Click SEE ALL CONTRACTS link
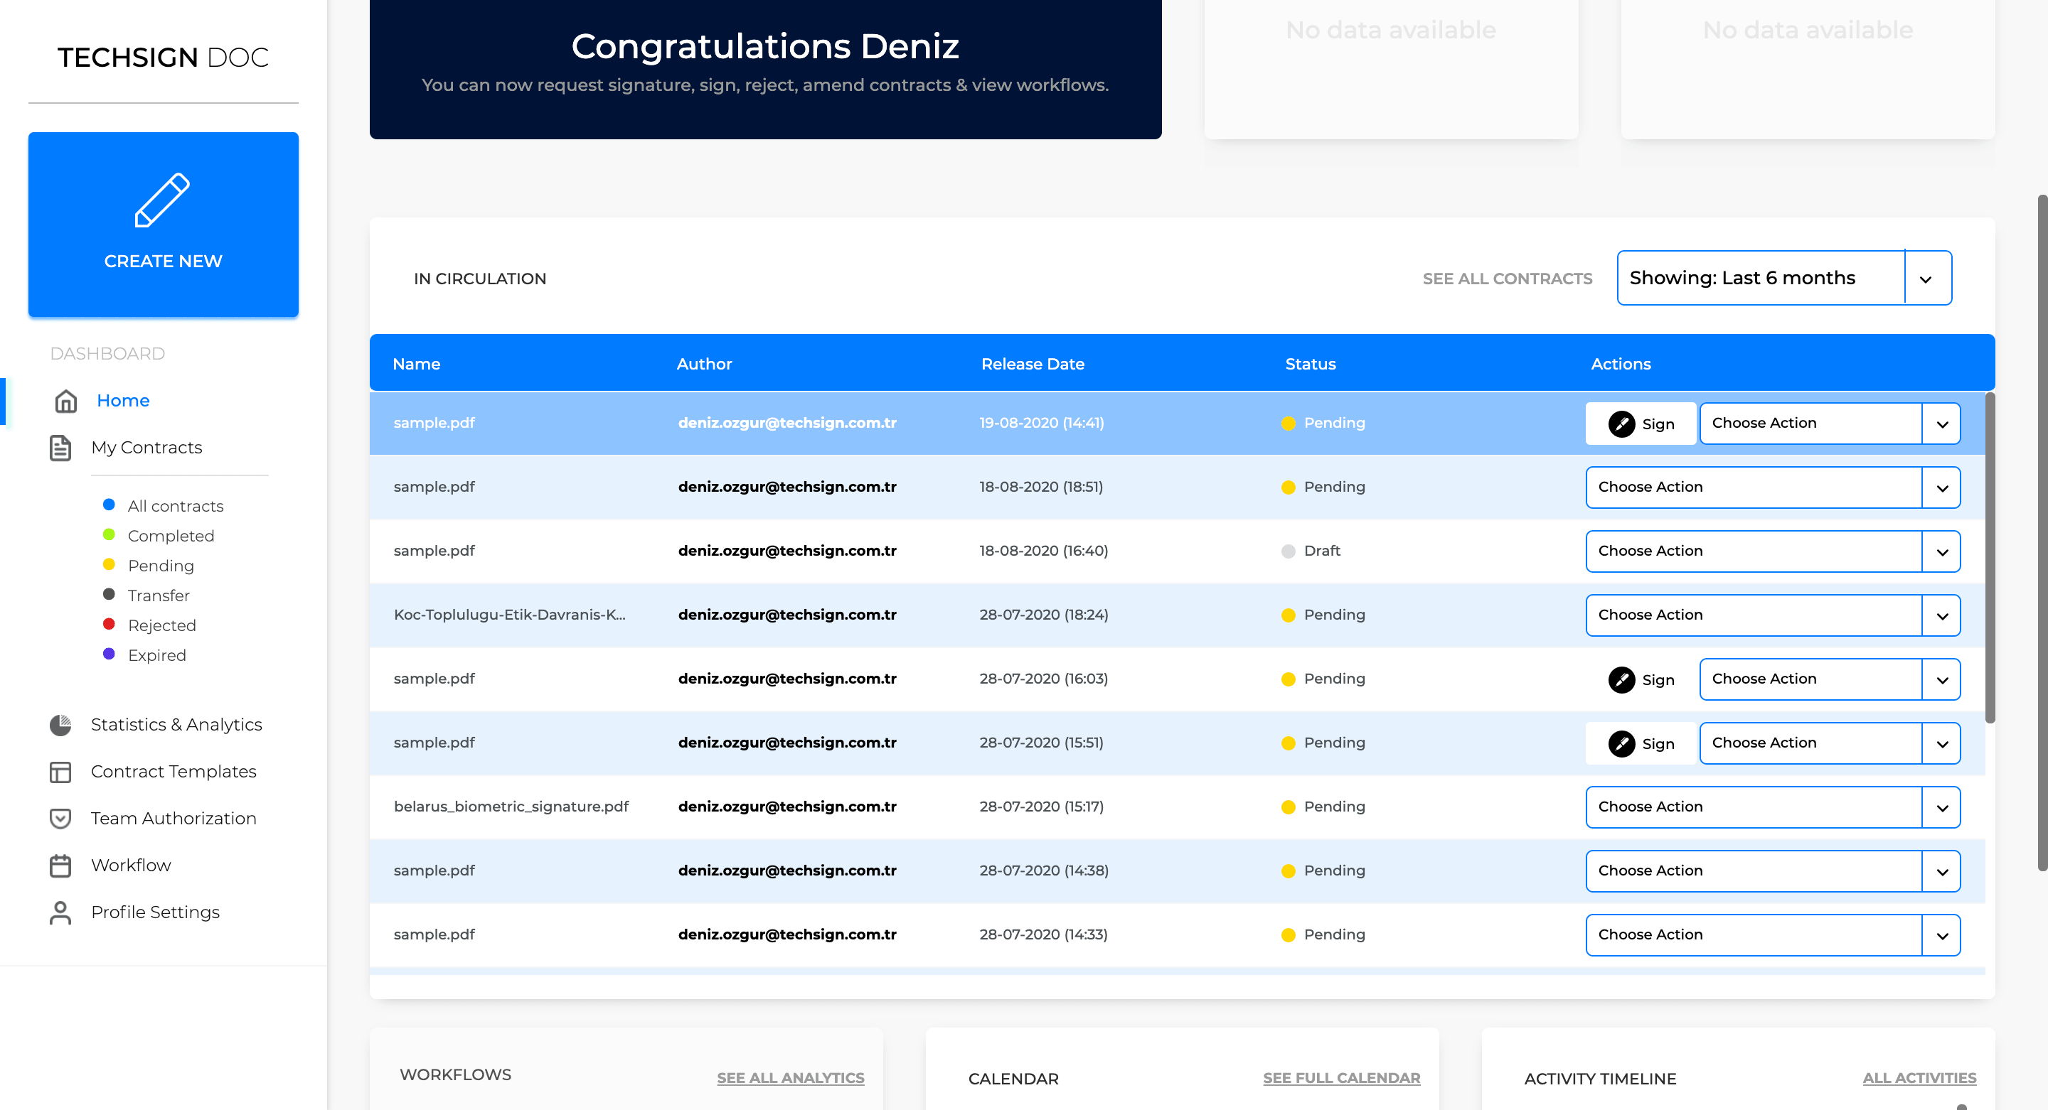 click(1508, 279)
